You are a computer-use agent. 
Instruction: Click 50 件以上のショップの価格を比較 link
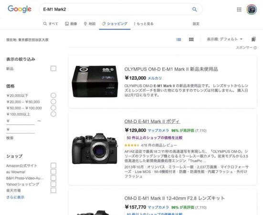coord(155,138)
